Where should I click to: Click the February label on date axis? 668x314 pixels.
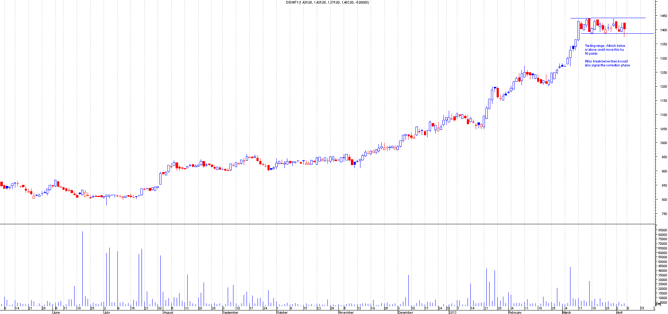[515, 313]
